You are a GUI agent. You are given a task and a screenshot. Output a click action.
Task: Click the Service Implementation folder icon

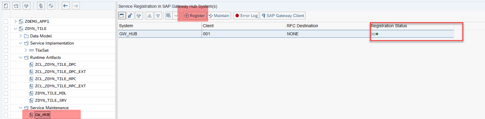(26, 43)
